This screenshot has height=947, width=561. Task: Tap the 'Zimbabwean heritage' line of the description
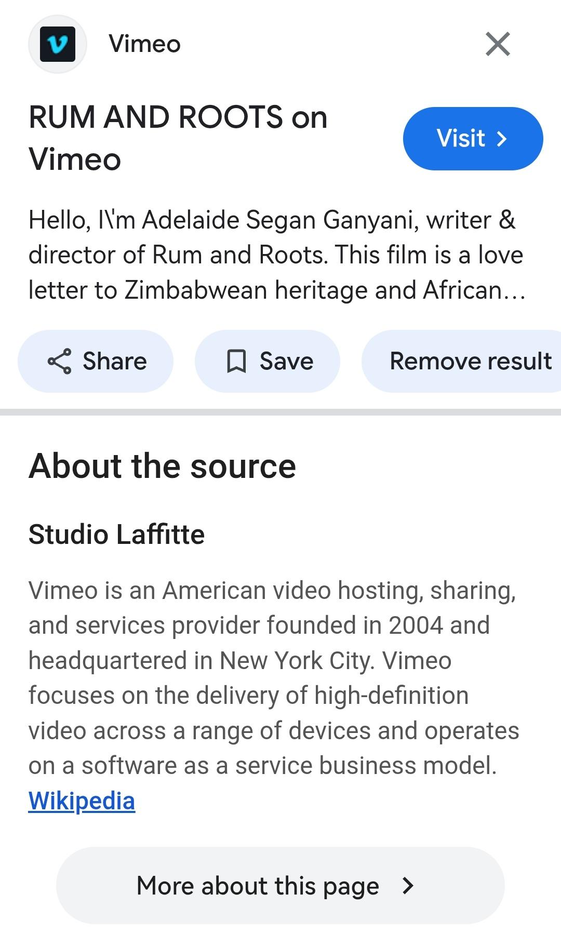point(275,290)
